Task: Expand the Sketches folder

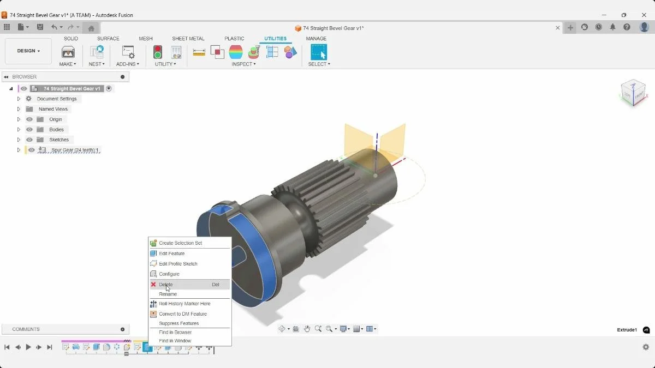Action: click(x=19, y=140)
